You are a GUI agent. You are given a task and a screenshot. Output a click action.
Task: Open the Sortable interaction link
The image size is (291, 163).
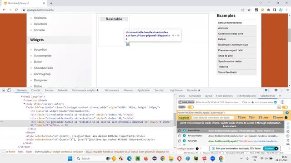point(39,30)
